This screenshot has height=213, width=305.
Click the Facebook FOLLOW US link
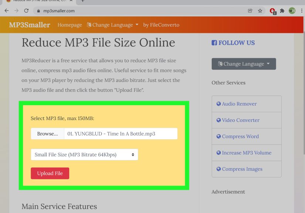click(233, 43)
